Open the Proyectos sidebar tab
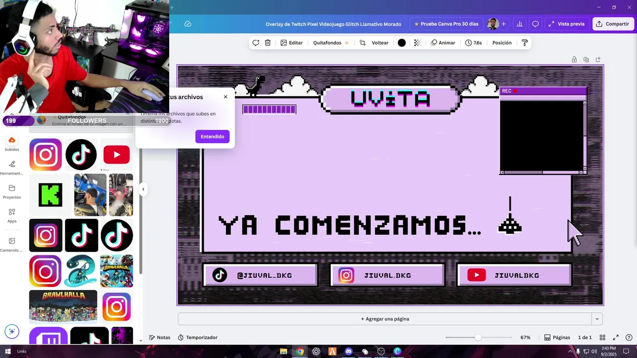637x358 pixels. 12,192
